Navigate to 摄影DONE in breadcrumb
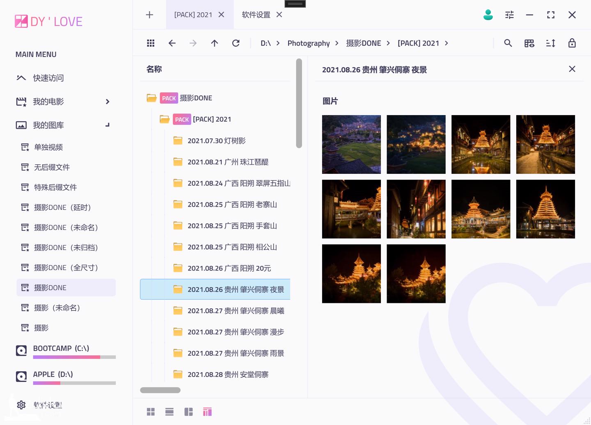 coord(364,43)
